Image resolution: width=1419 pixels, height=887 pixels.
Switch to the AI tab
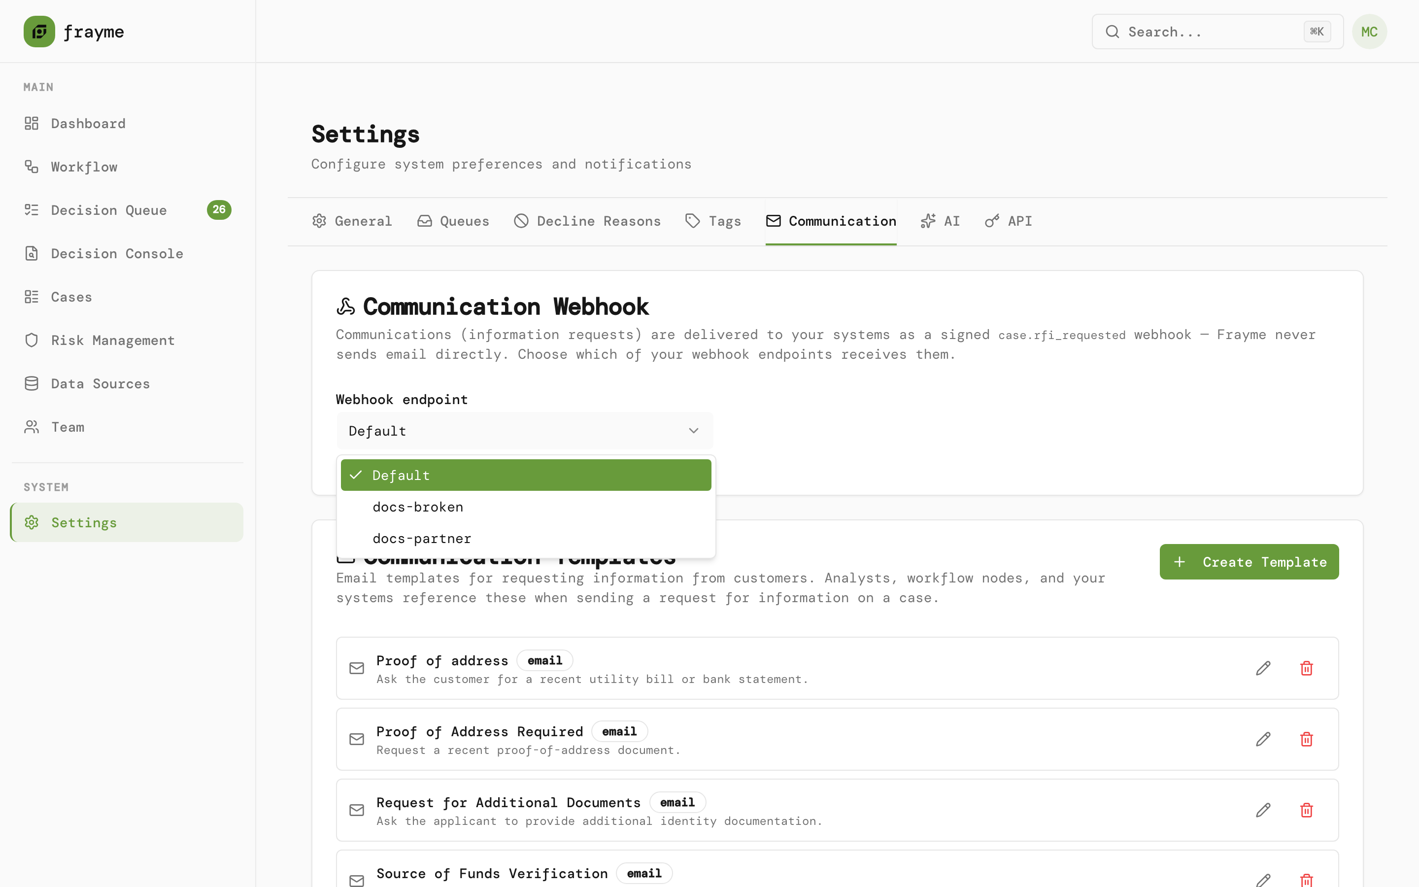(x=940, y=221)
